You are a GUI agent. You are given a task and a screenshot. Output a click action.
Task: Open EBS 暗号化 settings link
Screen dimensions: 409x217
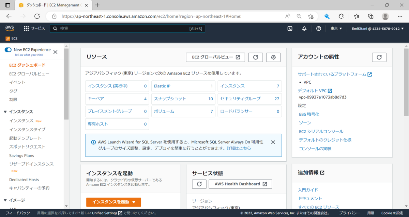click(309, 114)
